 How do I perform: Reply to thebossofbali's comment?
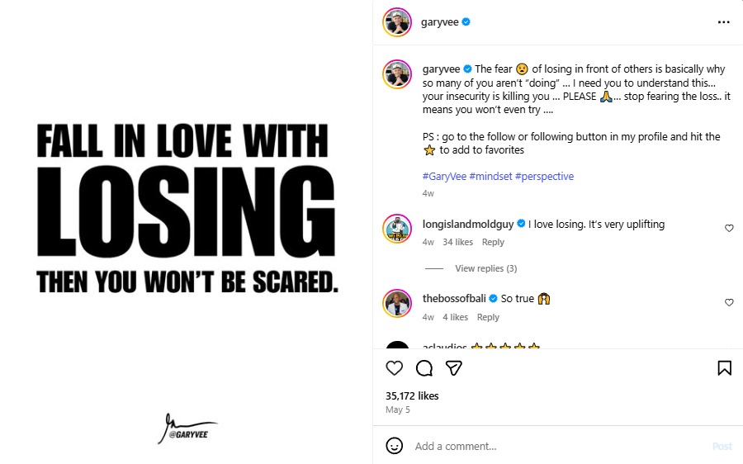coord(488,317)
